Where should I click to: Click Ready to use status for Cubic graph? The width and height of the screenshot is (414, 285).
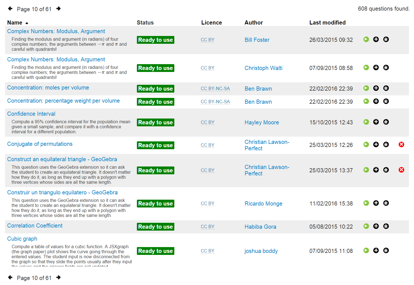tap(155, 251)
